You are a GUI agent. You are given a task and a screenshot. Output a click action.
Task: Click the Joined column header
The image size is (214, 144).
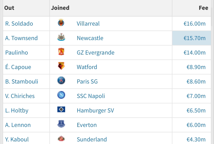(60, 8)
